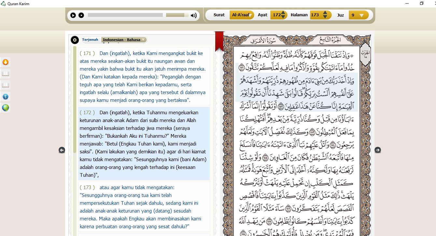Viewport: 436px width, 236px height.
Task: Go to next page with right arrow
Action: pos(377,150)
